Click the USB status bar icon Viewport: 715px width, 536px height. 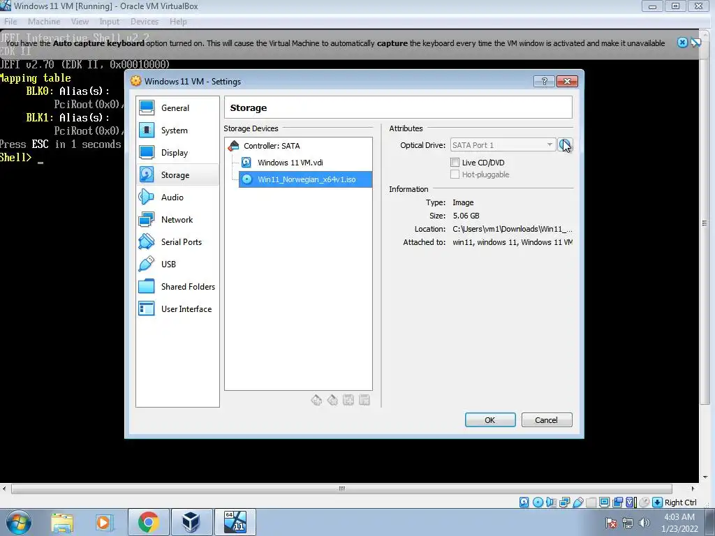(x=577, y=502)
